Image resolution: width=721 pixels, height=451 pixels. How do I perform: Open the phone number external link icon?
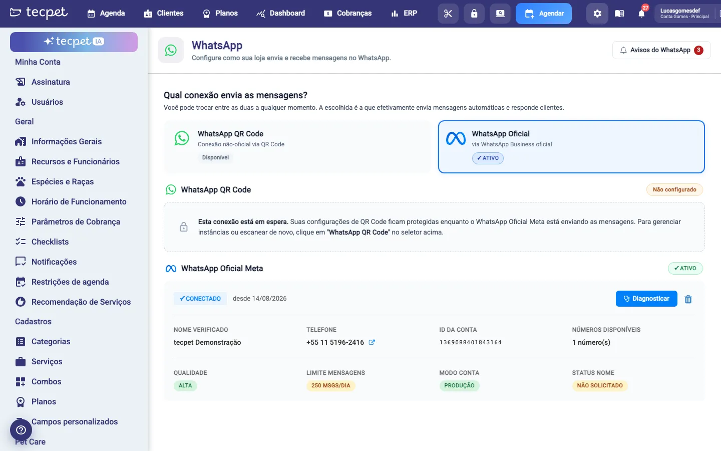(x=372, y=342)
